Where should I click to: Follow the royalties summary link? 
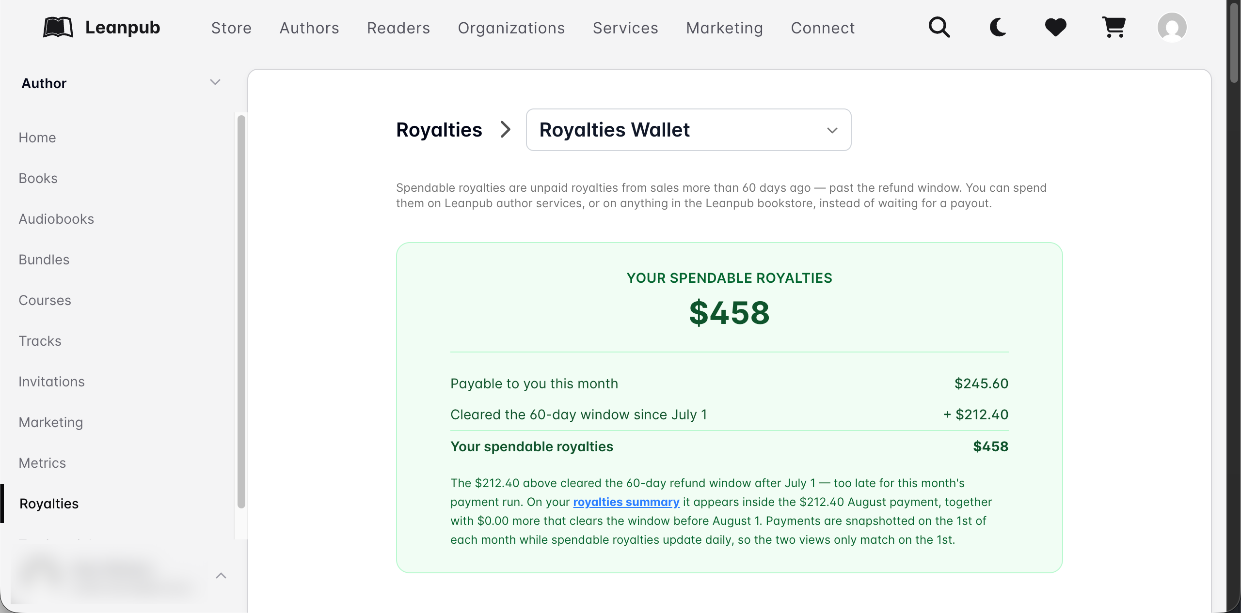[x=626, y=502]
